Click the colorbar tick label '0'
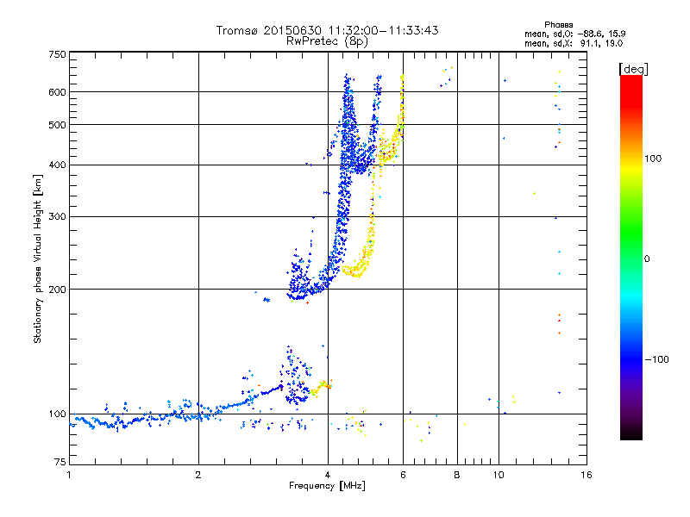690x517 pixels. [647, 259]
